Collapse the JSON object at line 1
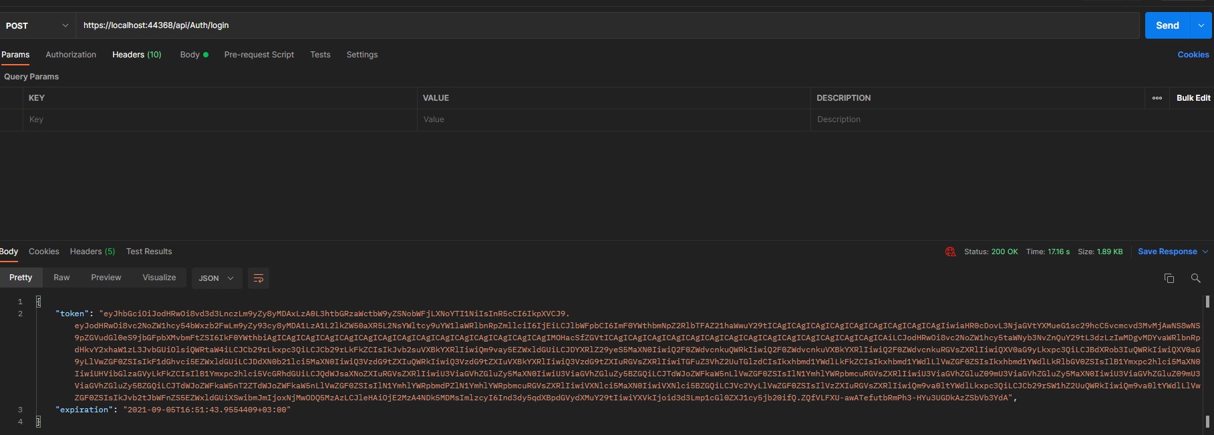The width and height of the screenshot is (1214, 435). click(x=38, y=302)
